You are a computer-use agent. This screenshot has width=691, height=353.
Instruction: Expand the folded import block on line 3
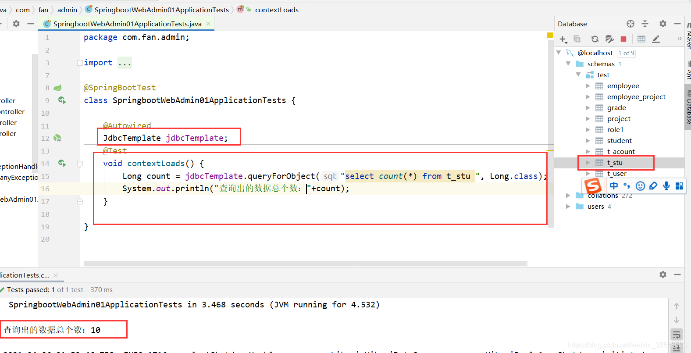pos(80,63)
